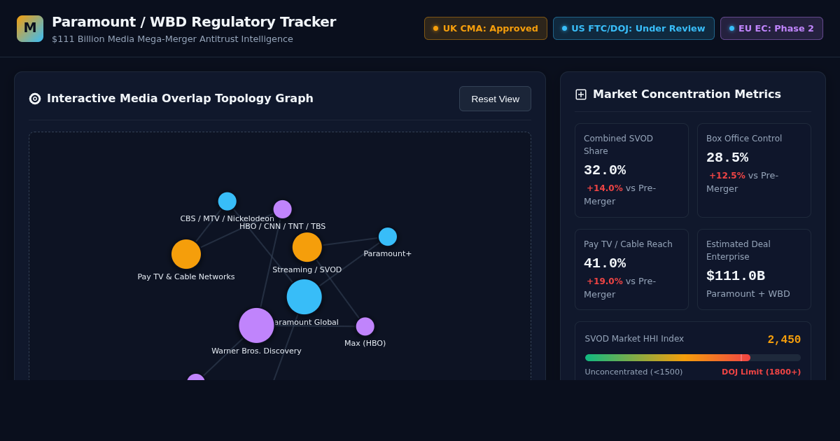The height and width of the screenshot is (441, 840).
Task: Select the Pay TV & Cable Networks node
Action: [186, 254]
